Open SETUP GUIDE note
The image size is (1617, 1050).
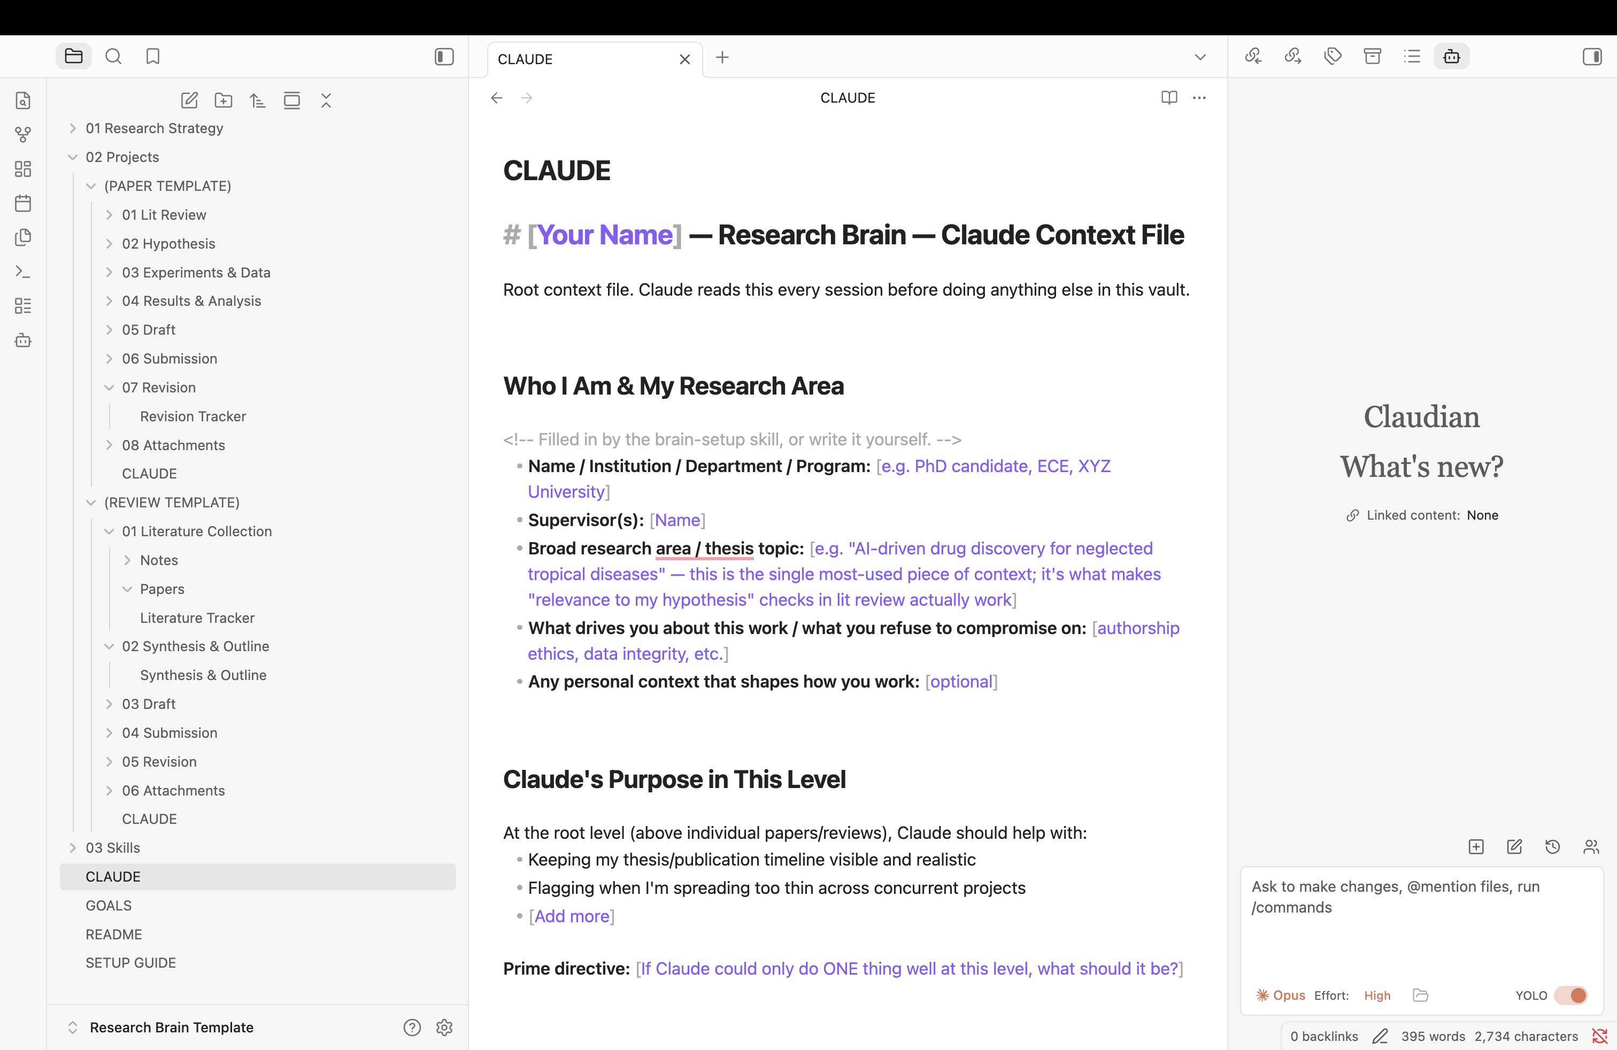pos(130,963)
